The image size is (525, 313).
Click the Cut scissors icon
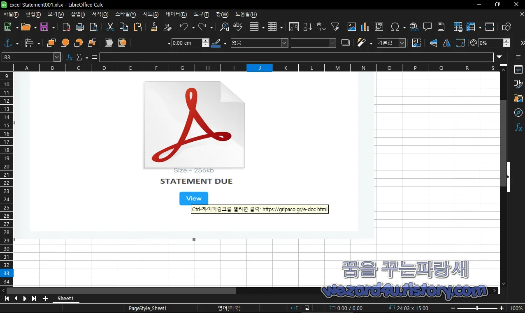(110, 27)
